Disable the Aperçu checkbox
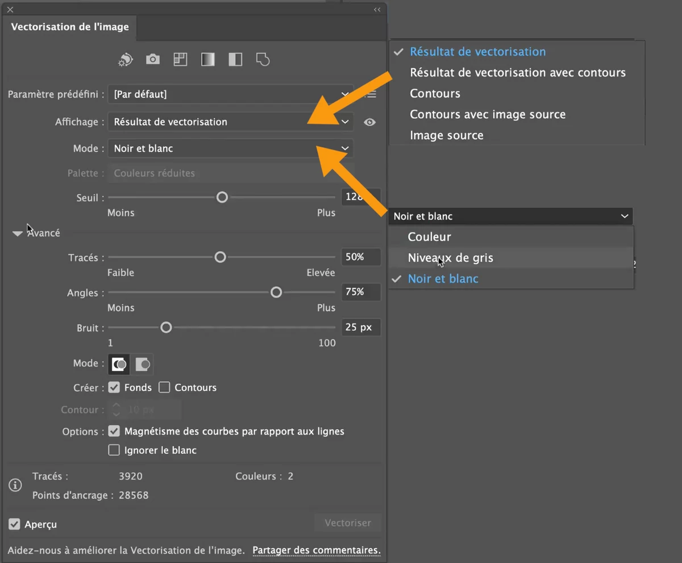Image resolution: width=682 pixels, height=563 pixels. (15, 524)
